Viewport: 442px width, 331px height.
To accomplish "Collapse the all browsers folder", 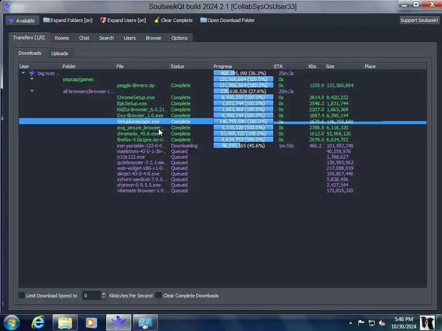I will (32, 91).
